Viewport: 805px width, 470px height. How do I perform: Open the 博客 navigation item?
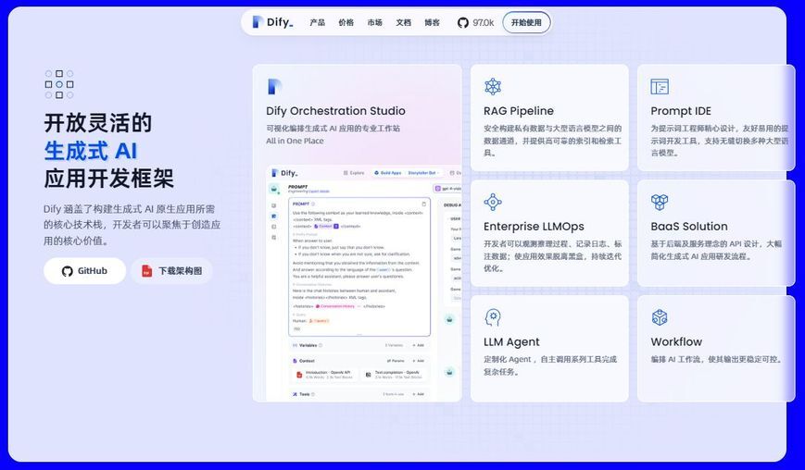coord(433,22)
